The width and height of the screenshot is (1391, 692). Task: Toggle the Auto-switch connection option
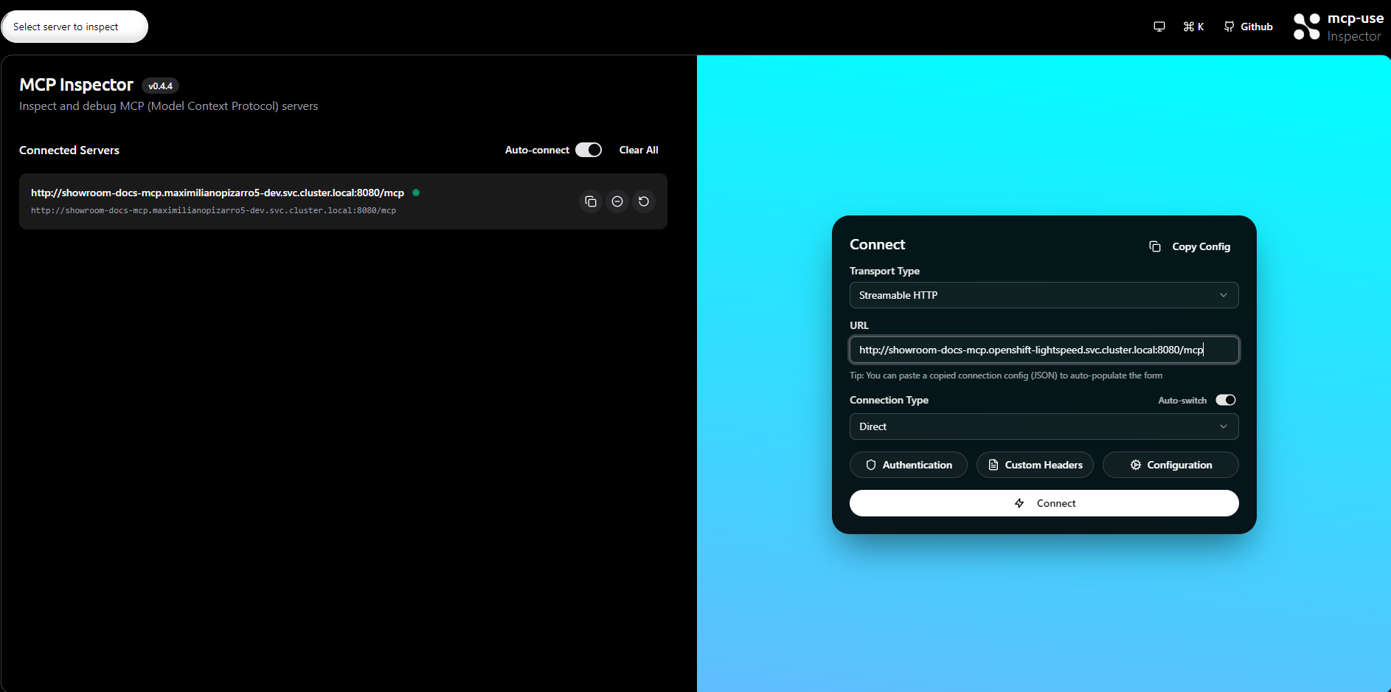[1226, 400]
